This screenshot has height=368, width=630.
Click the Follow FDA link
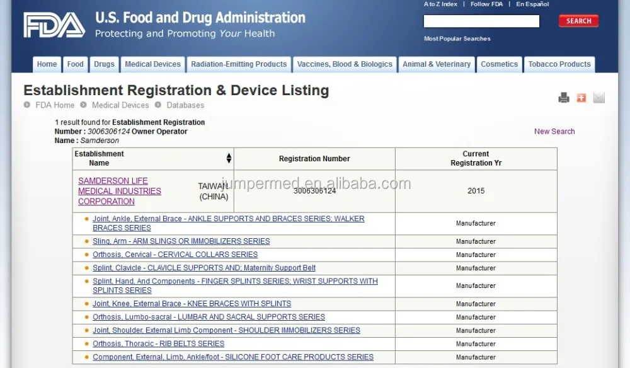pyautogui.click(x=486, y=4)
